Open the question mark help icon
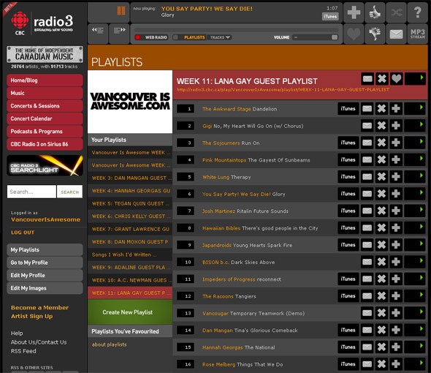Image resolution: width=431 pixels, height=373 pixels. 418,12
